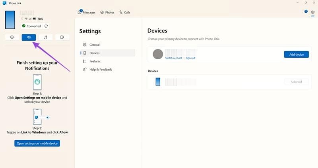Image resolution: width=318 pixels, height=168 pixels.
Task: Refresh the connection with the sync icon
Action: coord(46,26)
